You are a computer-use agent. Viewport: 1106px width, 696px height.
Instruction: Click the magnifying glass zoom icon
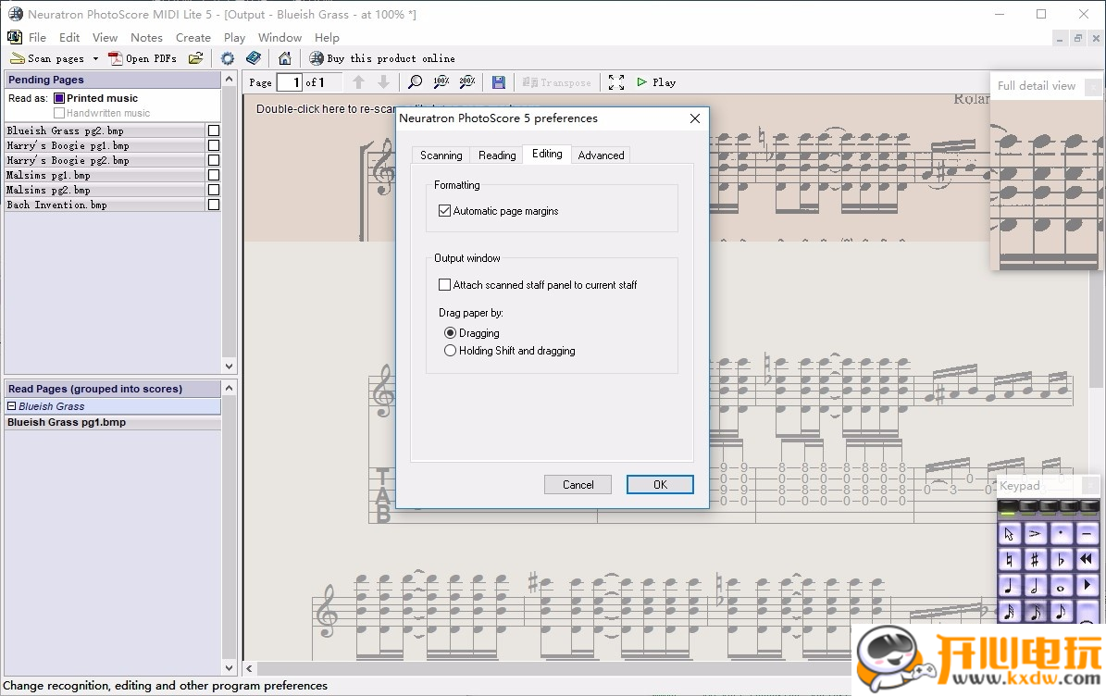[416, 82]
